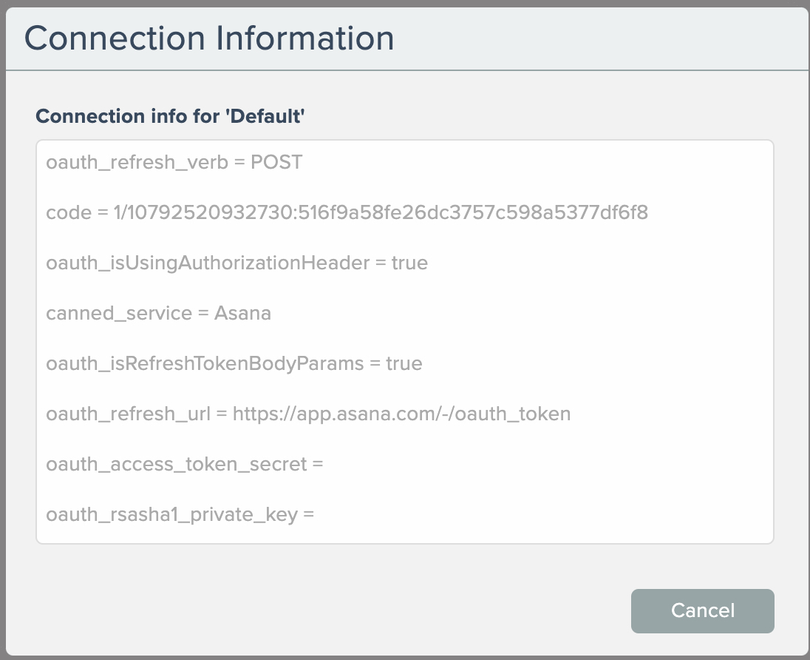Viewport: 810px width, 660px height.
Task: Click the oauth_refresh_verb key name
Action: pos(137,162)
